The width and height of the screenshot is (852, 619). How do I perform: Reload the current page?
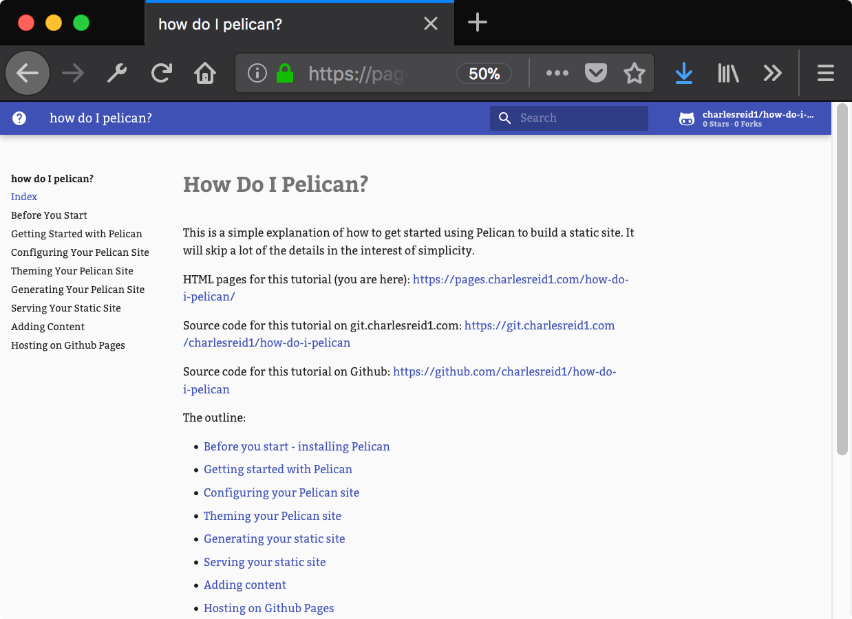tap(162, 73)
